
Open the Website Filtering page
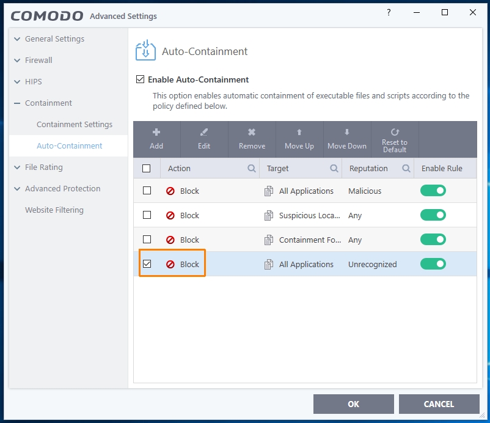coord(54,210)
